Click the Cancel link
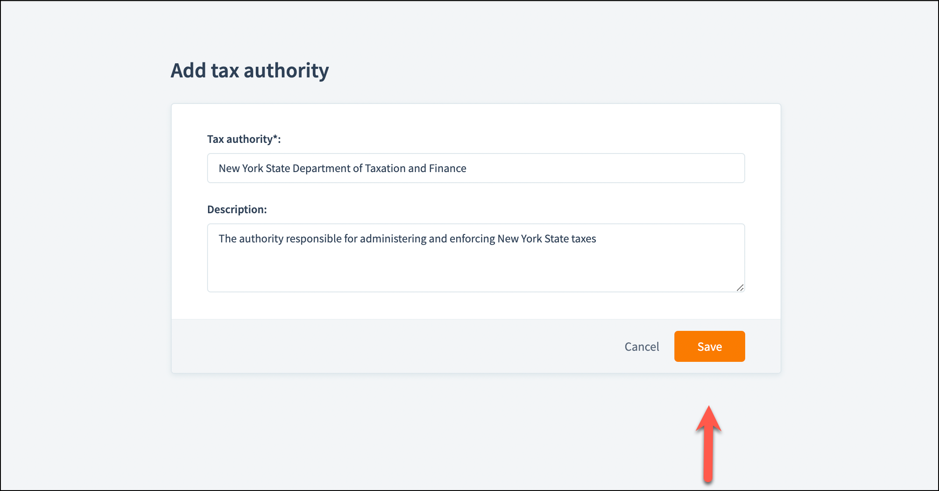 [x=642, y=347]
